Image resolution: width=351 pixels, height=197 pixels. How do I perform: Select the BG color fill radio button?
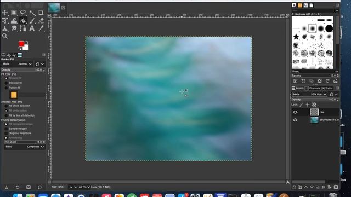(x=6, y=83)
